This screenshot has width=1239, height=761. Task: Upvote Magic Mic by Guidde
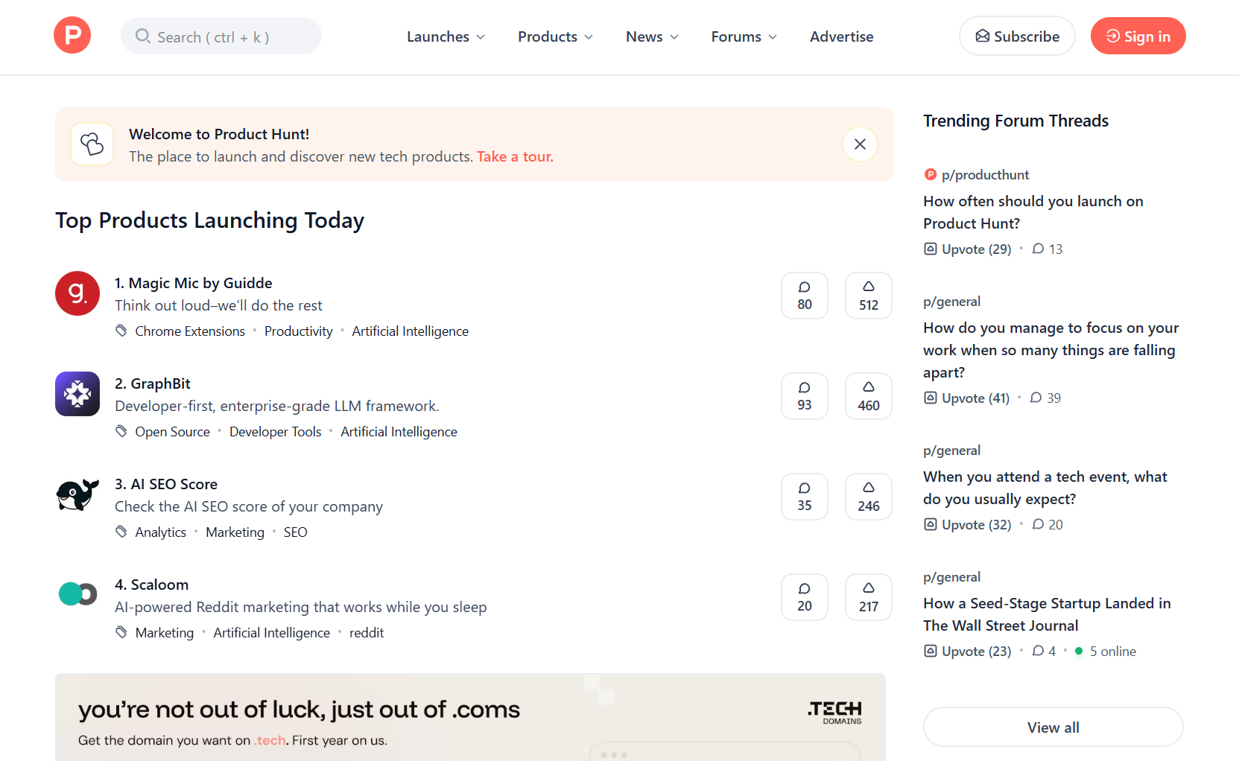(868, 296)
